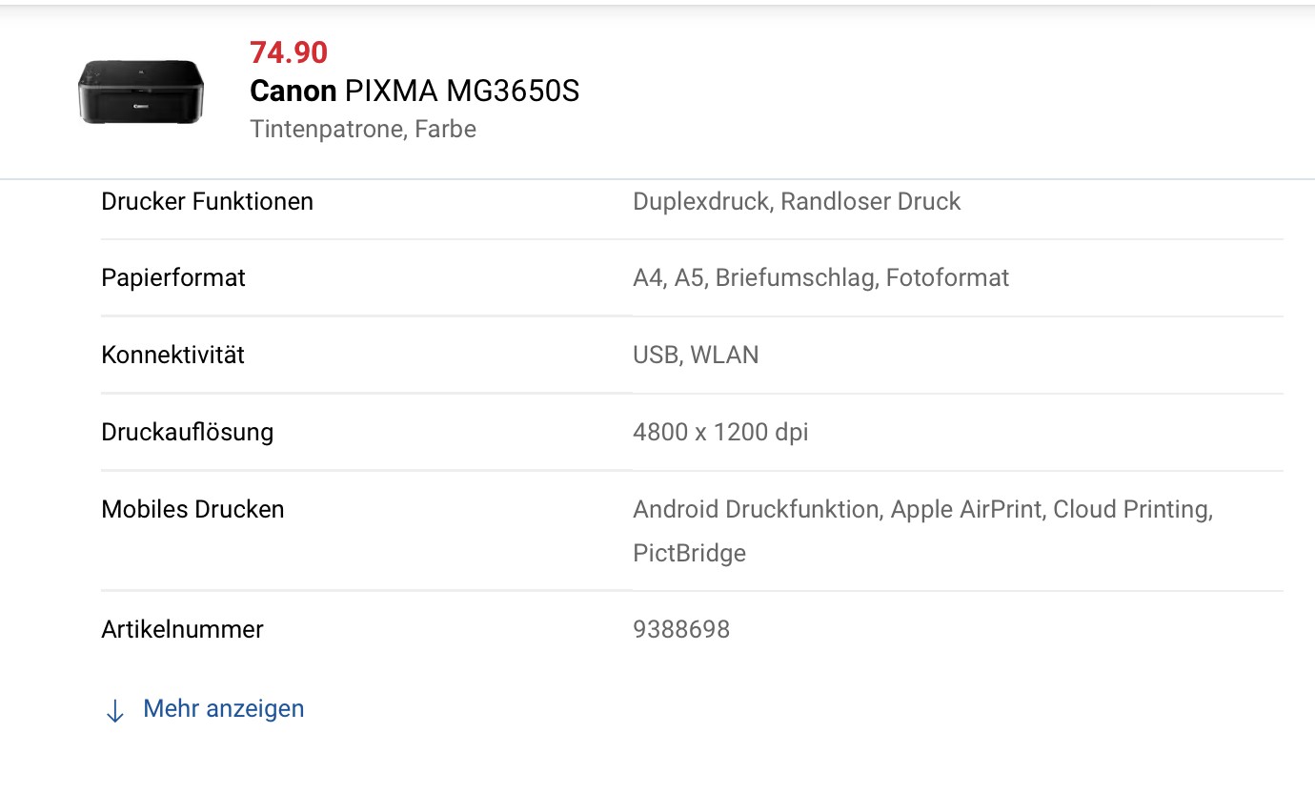The width and height of the screenshot is (1315, 794).
Task: Click the bold Canon brand name
Action: [293, 92]
